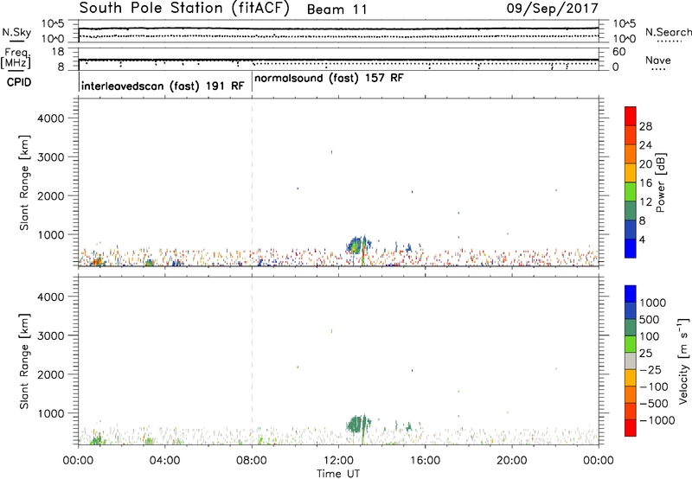Image resolution: width=692 pixels, height=479 pixels.
Task: Click the '20:00' time tick label
Action: (x=512, y=461)
